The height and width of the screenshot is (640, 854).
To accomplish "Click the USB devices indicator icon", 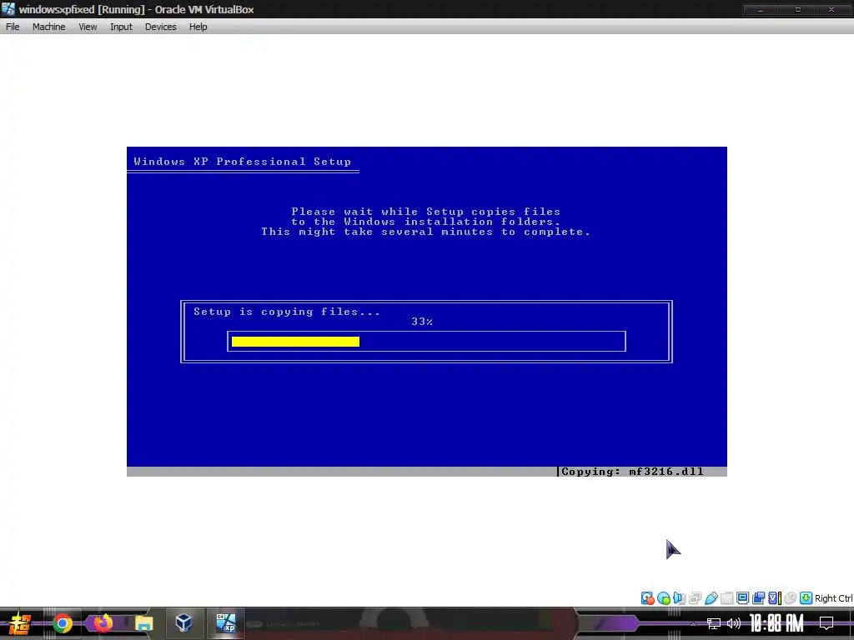I will click(711, 598).
